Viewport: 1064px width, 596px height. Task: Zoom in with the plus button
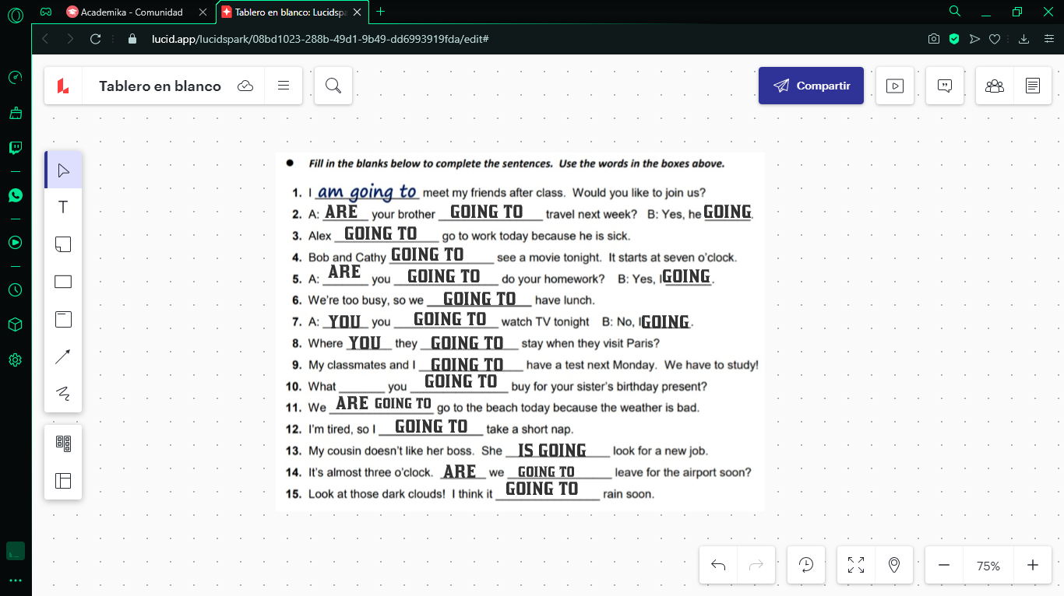pos(1033,566)
